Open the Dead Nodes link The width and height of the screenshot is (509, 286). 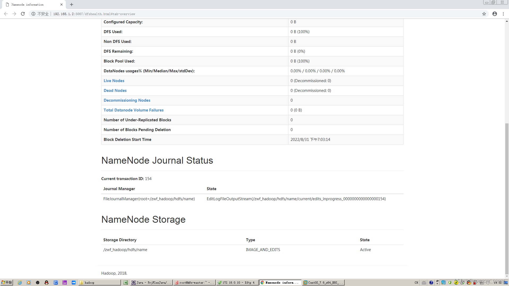[x=115, y=90]
